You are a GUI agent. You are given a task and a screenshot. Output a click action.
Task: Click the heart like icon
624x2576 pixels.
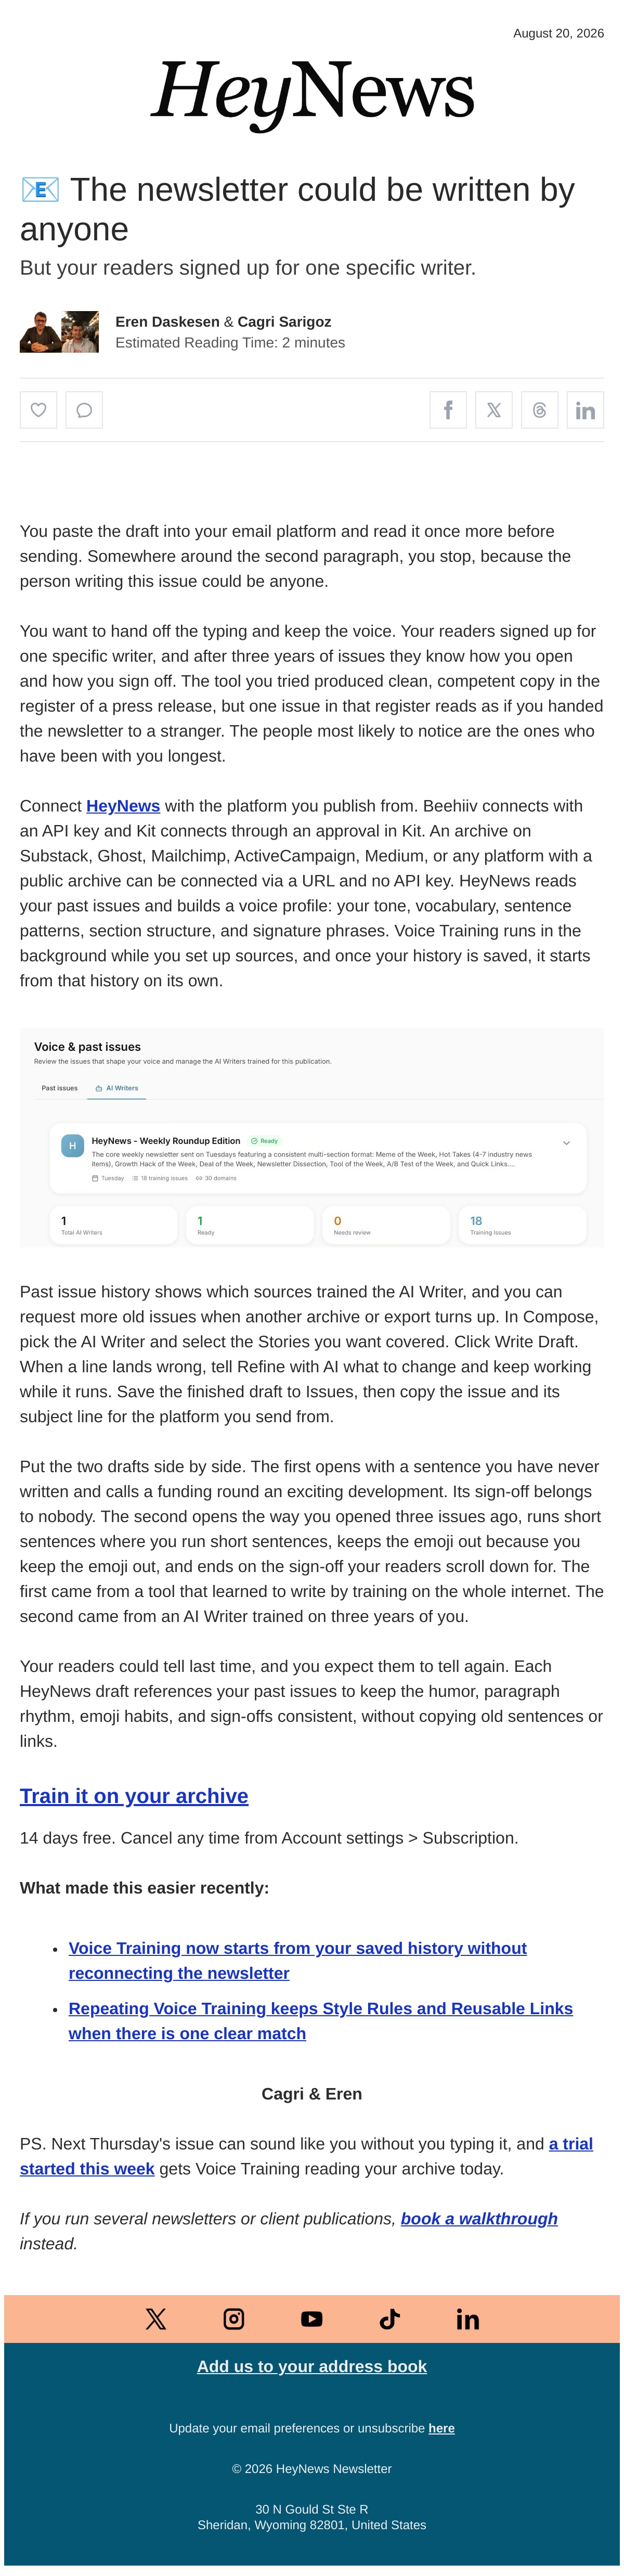38,410
